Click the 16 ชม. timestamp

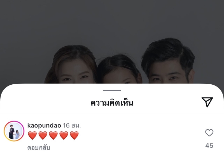click(72, 125)
